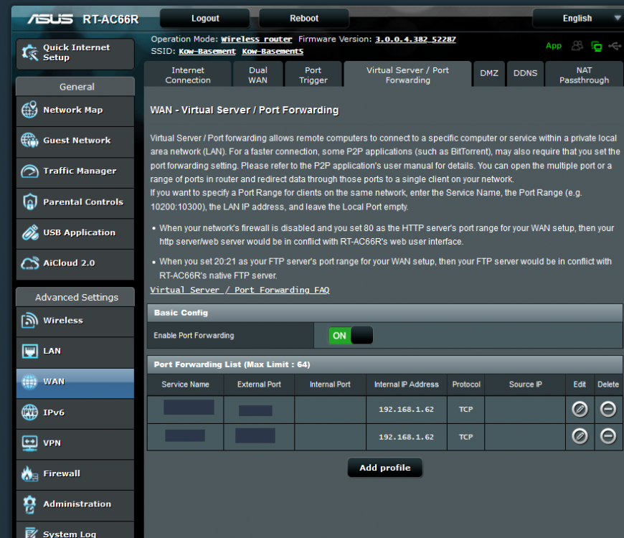This screenshot has width=624, height=538.
Task: Click the Reboot button
Action: click(x=304, y=19)
